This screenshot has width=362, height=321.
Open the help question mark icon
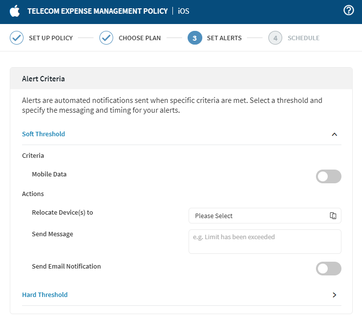349,11
